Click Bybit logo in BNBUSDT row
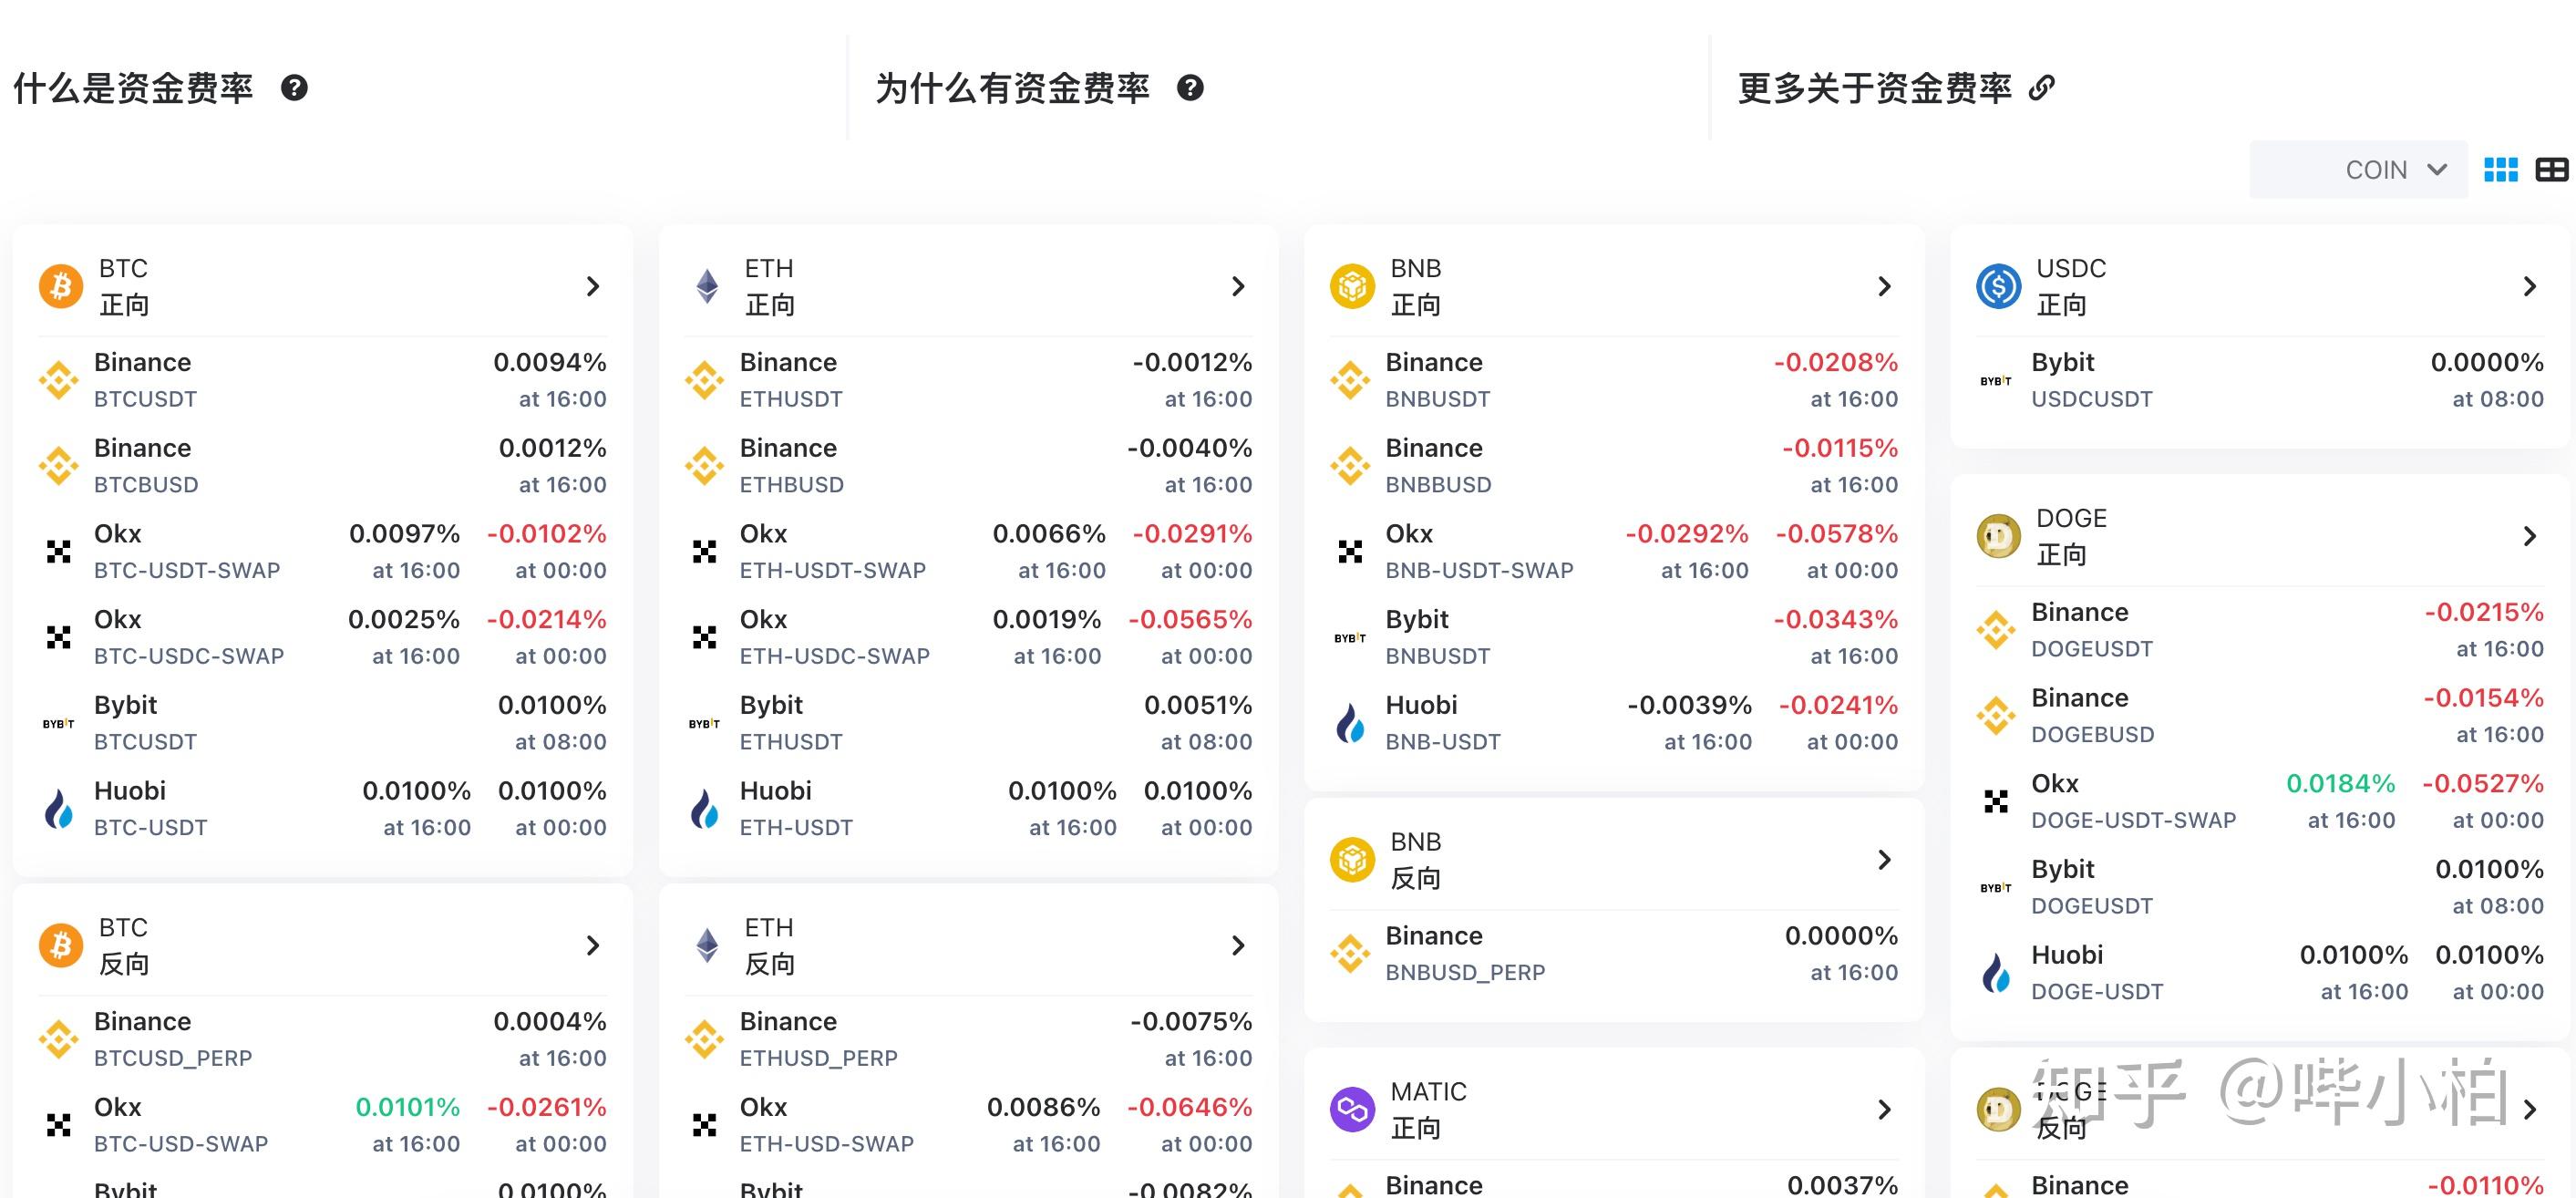Viewport: 2576px width, 1198px height. (x=1350, y=637)
